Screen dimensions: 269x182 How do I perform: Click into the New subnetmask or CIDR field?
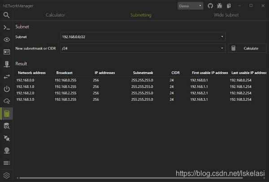(x=143, y=48)
